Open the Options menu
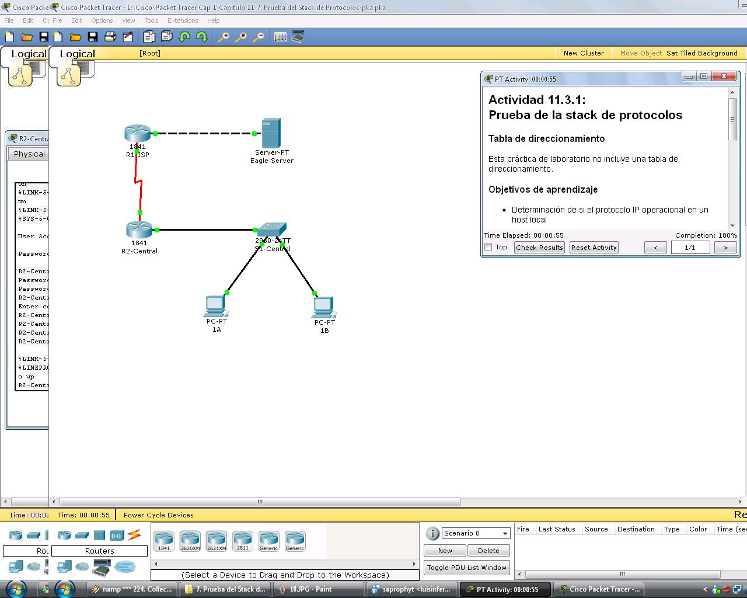The height and width of the screenshot is (598, 747). [x=102, y=20]
